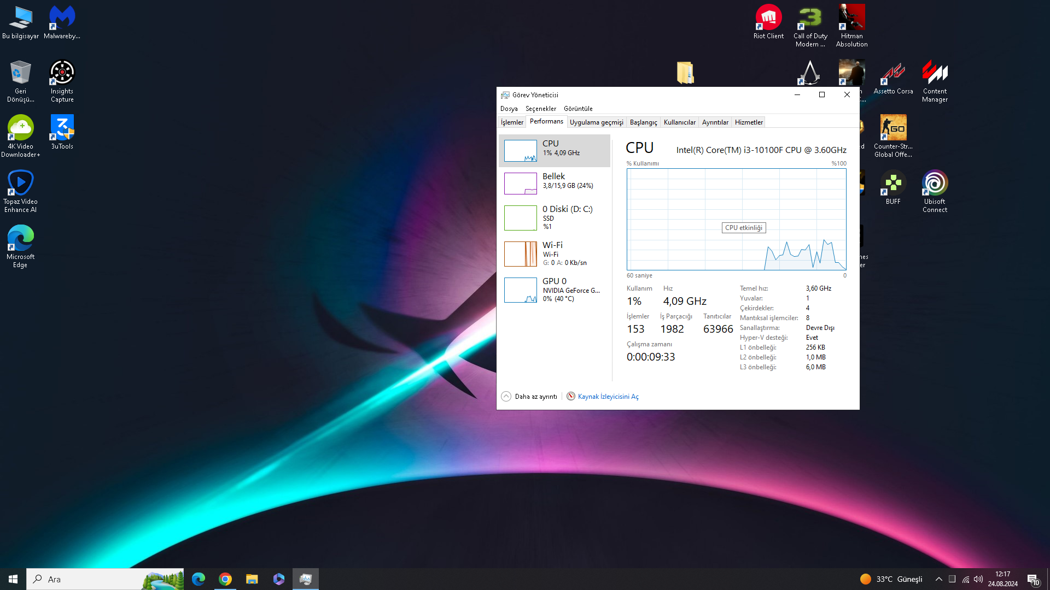This screenshot has width=1050, height=590.
Task: Show hidden system tray icons
Action: point(939,579)
